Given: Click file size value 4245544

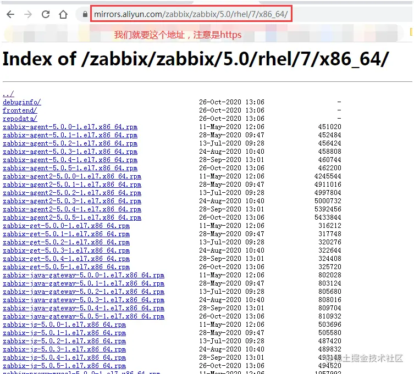Looking at the screenshot, I should (328, 176).
